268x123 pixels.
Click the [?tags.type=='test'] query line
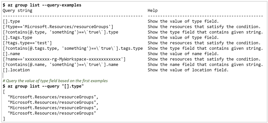point(27,43)
